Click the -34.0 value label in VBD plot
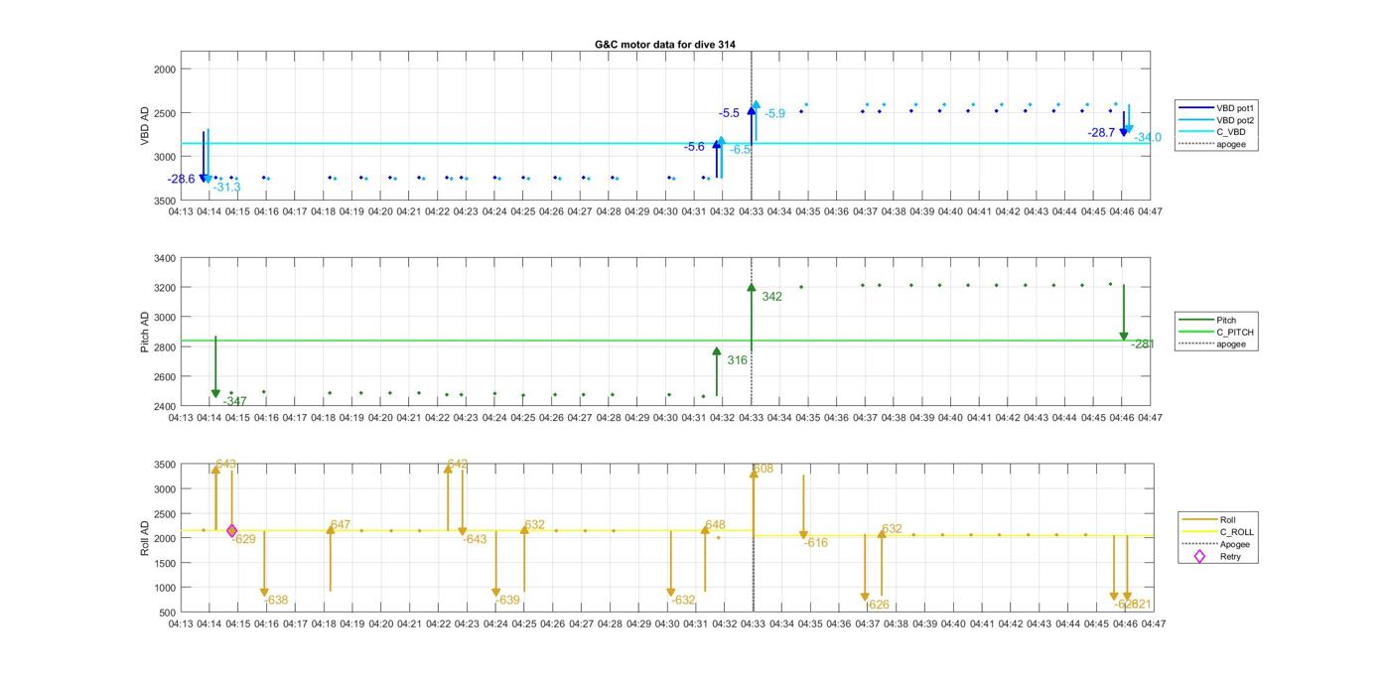 (x=1148, y=137)
